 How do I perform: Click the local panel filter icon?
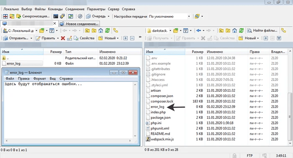tap(52, 31)
